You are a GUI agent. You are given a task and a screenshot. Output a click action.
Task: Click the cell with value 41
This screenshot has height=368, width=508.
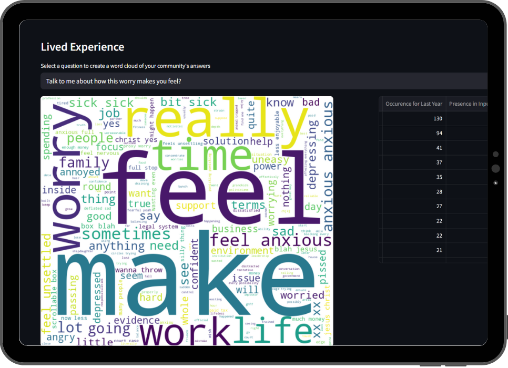click(412, 148)
